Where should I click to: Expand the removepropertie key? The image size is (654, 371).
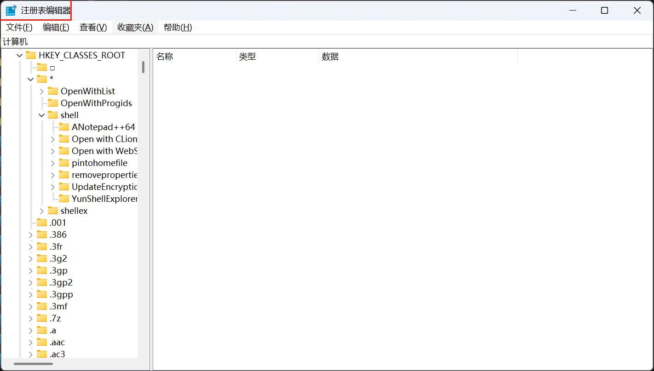pyautogui.click(x=52, y=175)
